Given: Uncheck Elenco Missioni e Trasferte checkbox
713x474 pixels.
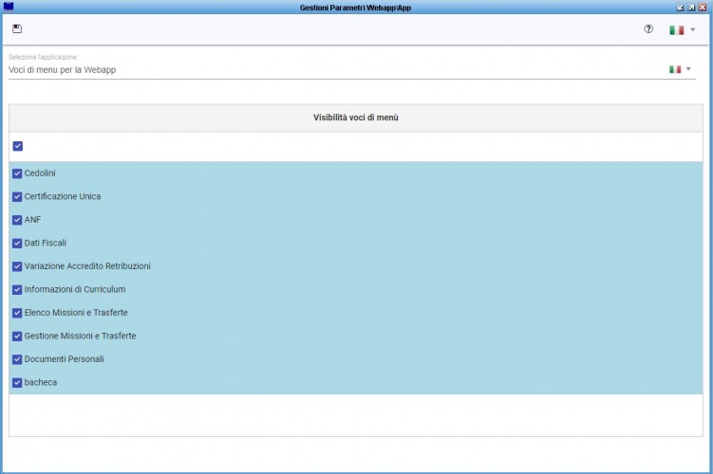Looking at the screenshot, I should pos(17,313).
